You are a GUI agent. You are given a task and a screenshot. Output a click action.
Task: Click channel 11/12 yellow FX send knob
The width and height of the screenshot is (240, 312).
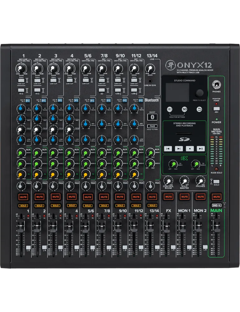coord(134,174)
